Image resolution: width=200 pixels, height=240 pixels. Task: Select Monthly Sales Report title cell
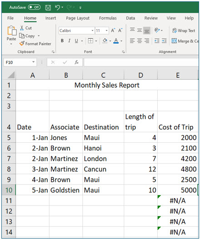(x=107, y=85)
